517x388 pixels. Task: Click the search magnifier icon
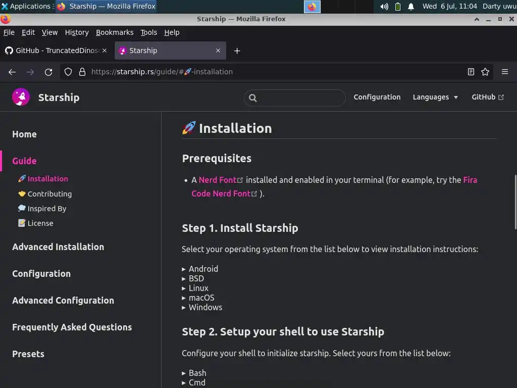point(253,98)
